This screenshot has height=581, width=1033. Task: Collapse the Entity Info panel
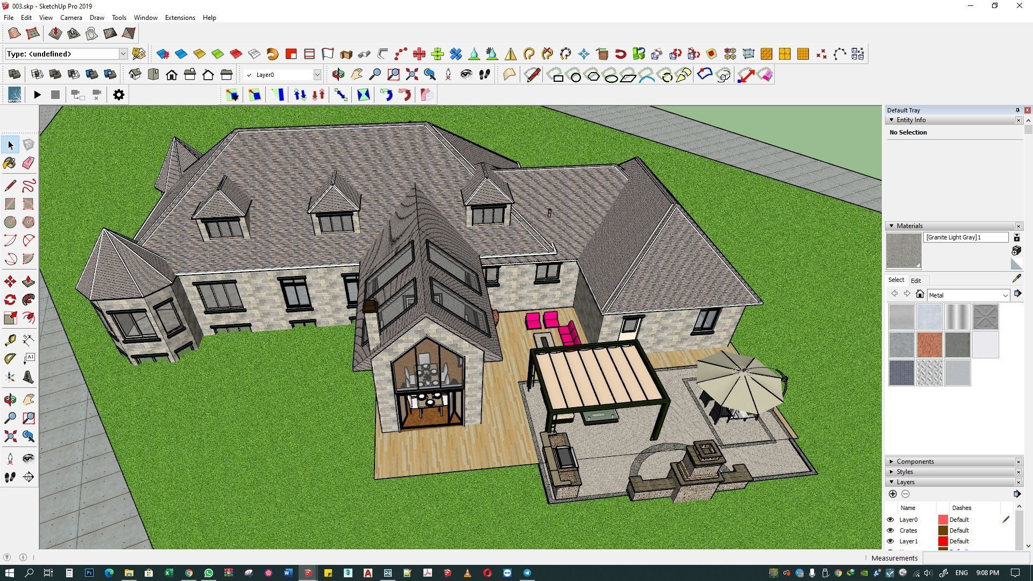click(891, 120)
